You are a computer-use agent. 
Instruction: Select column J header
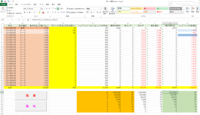coord(170,23)
